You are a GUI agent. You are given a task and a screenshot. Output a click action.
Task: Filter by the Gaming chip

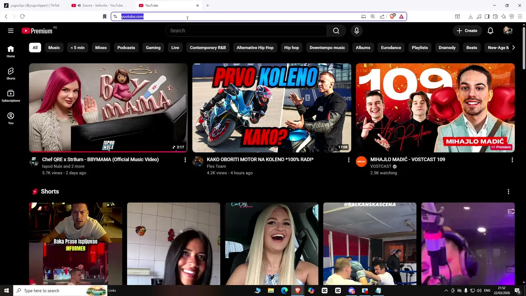click(x=153, y=48)
